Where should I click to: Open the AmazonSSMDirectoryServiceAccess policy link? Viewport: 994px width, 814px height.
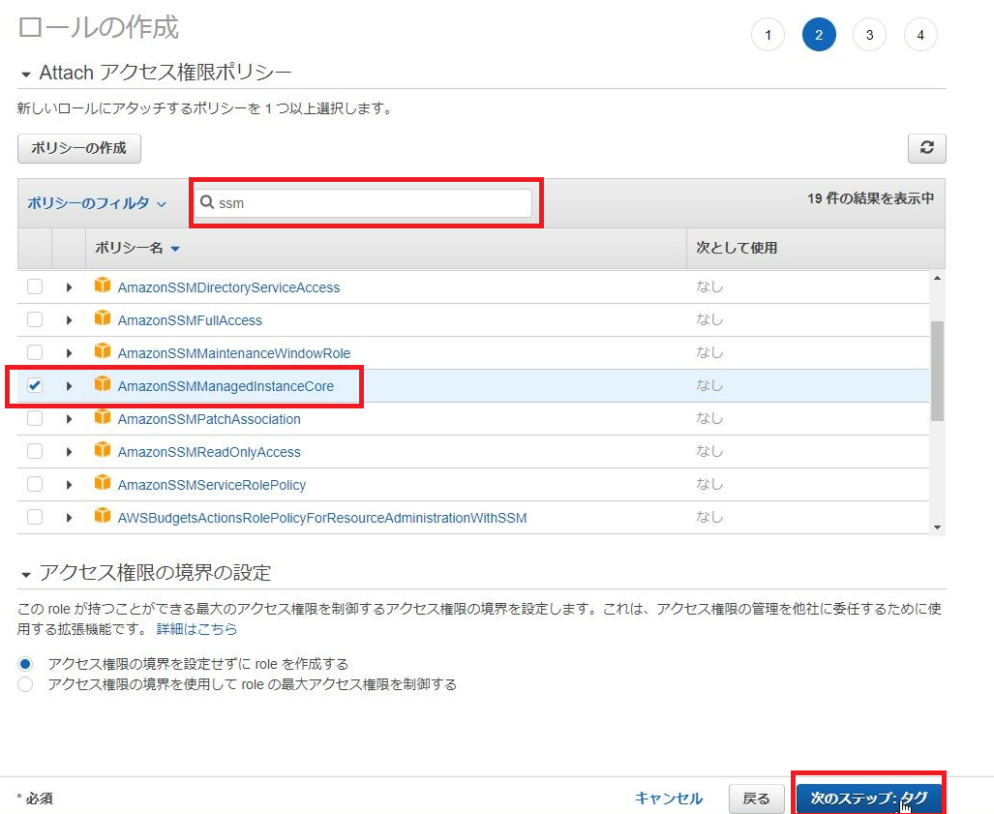coord(228,287)
